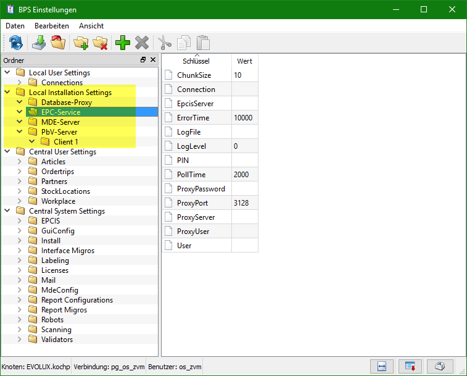Click the Wert column header
Screen dimensions: 467x376
[244, 61]
